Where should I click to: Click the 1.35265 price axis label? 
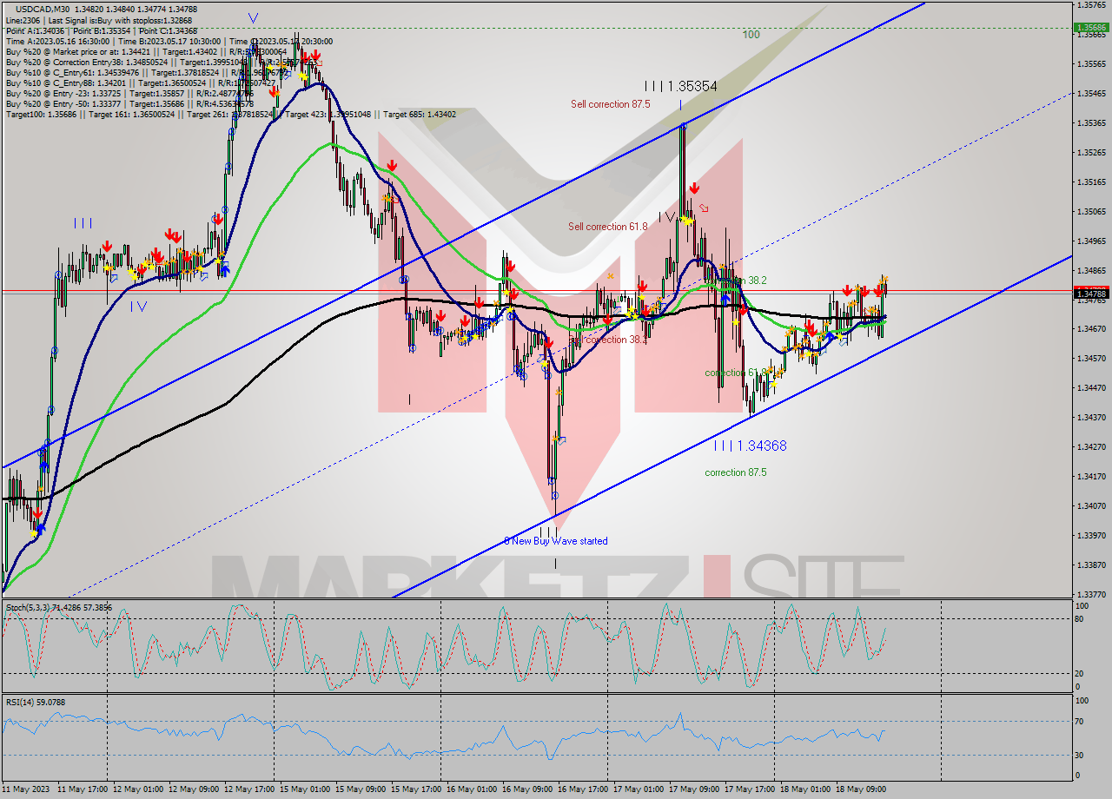coord(1091,152)
